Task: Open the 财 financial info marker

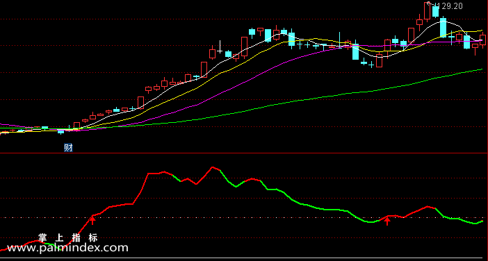Action: (68, 148)
